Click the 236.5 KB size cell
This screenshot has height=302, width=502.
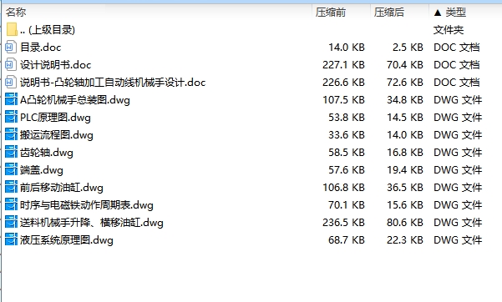point(343,223)
